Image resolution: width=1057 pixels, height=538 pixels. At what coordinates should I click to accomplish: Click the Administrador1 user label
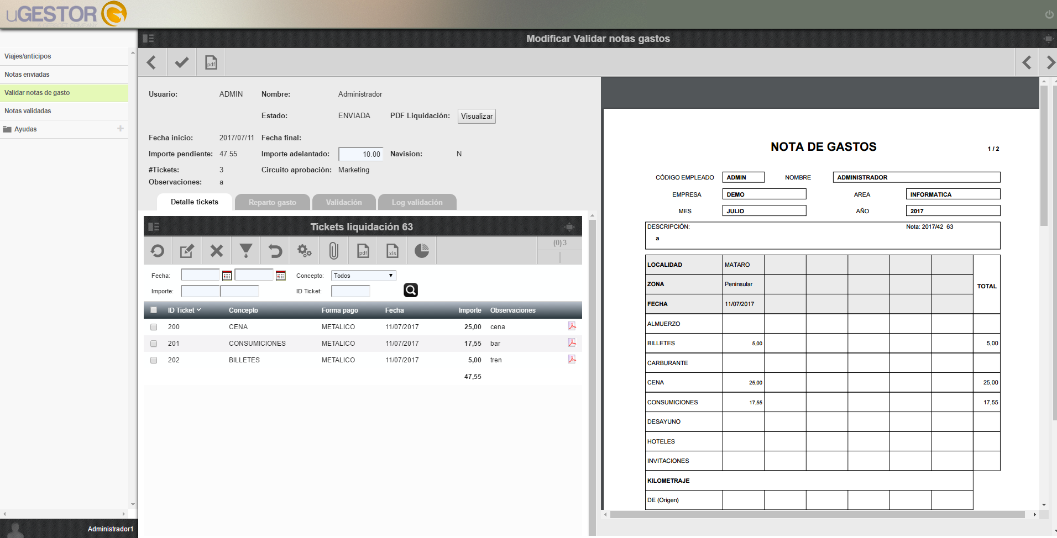[111, 529]
